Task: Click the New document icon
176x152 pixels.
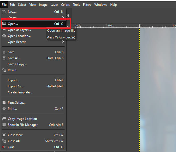Action: coord(4,12)
